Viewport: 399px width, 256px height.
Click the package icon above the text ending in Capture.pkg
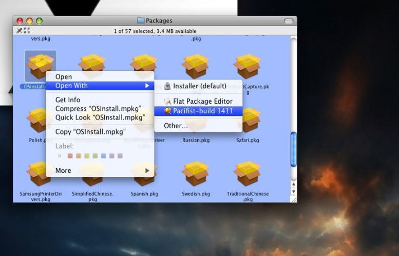point(248,66)
